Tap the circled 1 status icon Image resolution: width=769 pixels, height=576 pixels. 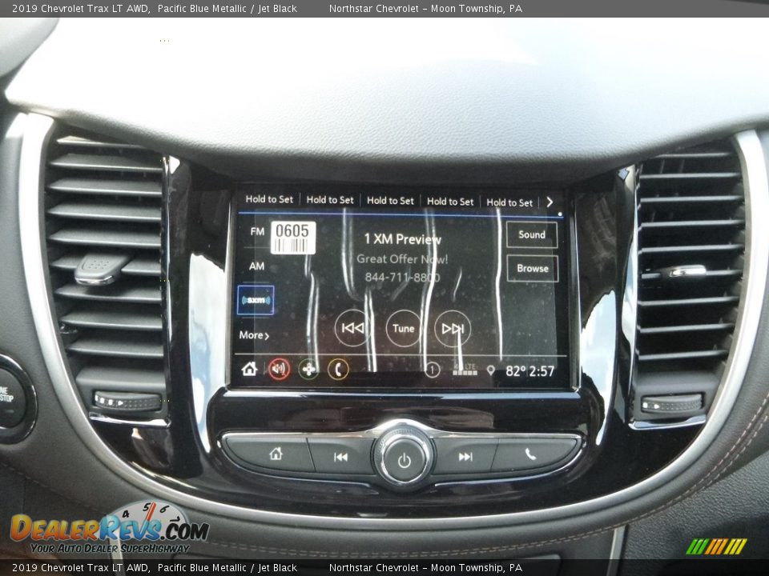[432, 370]
